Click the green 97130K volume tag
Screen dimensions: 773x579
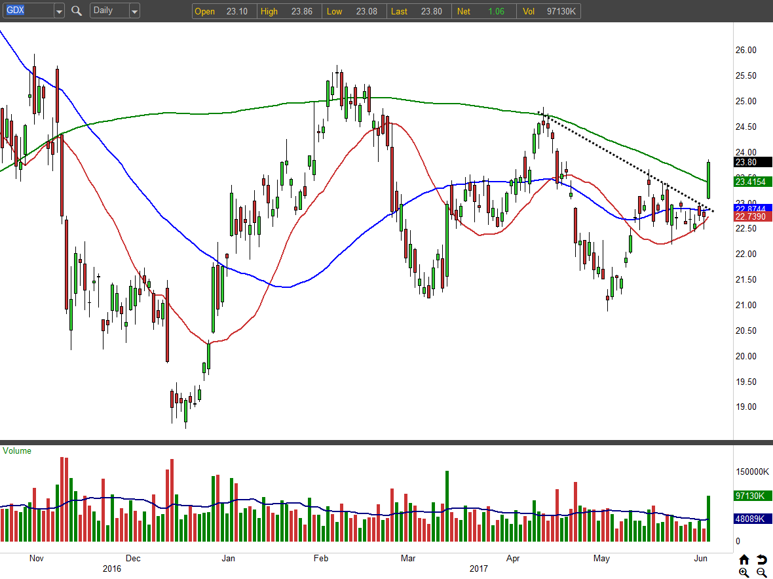coord(753,496)
